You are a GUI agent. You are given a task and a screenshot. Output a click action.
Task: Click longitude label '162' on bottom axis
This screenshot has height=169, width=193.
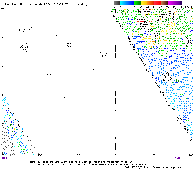[x=153, y=155]
